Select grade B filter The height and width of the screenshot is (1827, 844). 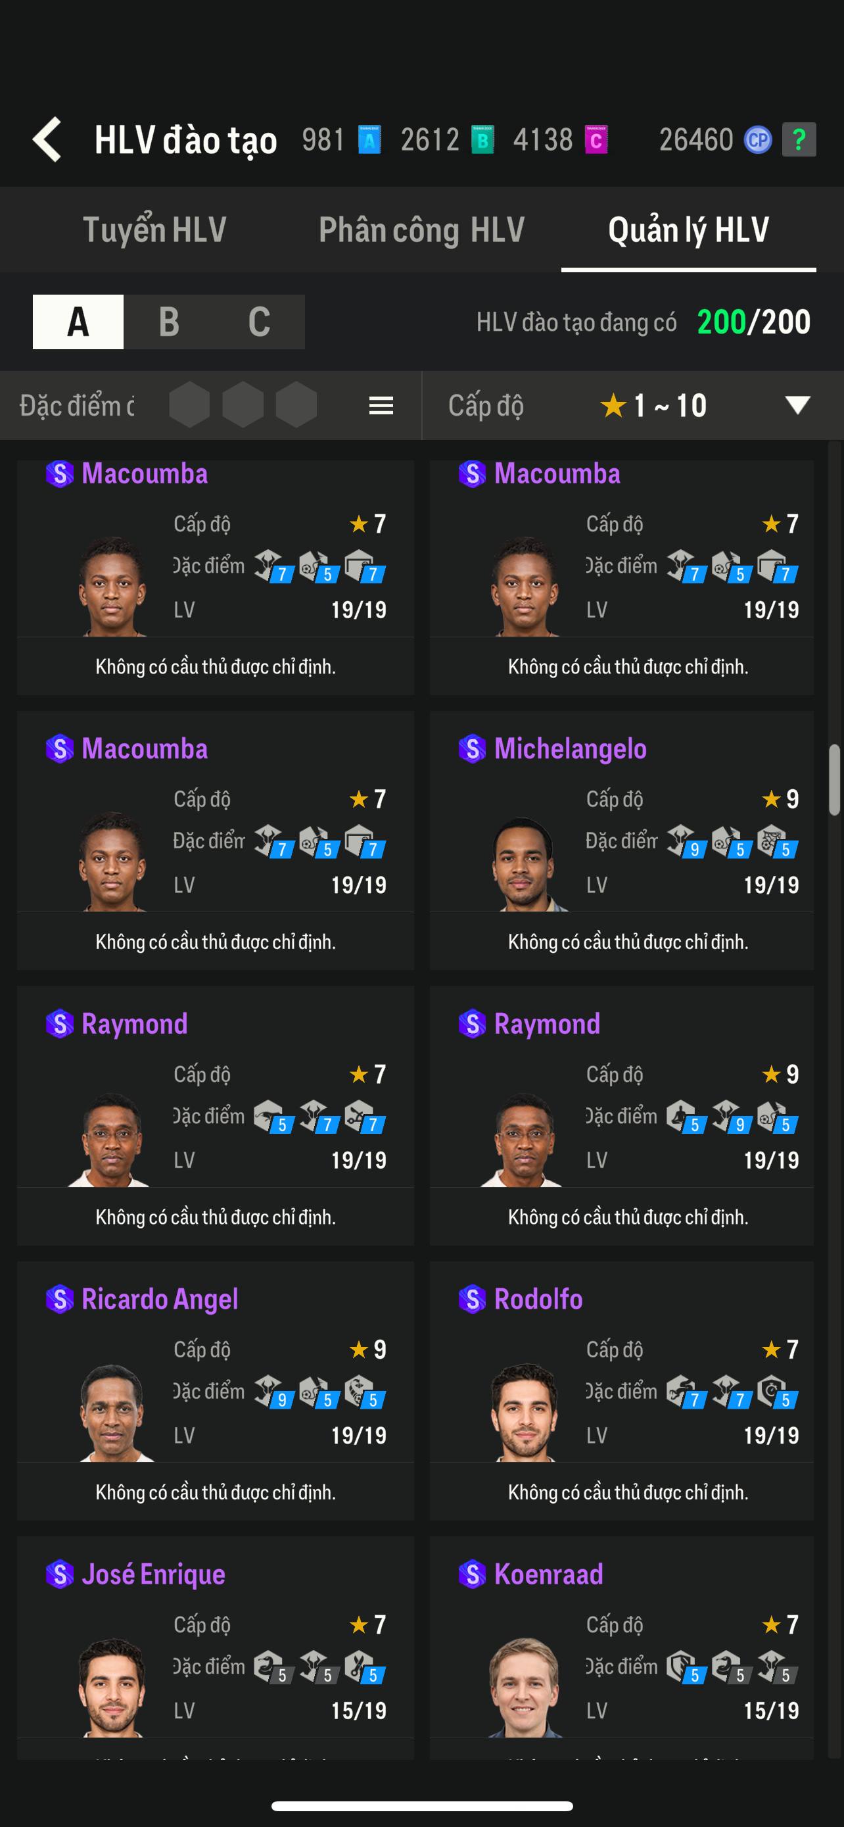point(169,322)
